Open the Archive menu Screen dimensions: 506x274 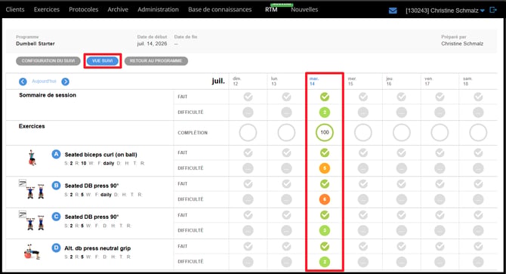coord(118,10)
